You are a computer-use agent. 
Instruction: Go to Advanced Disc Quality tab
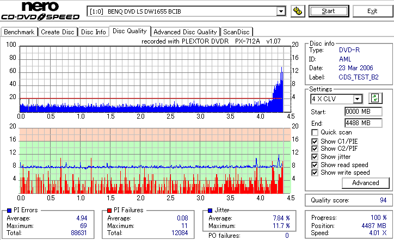pyautogui.click(x=185, y=32)
